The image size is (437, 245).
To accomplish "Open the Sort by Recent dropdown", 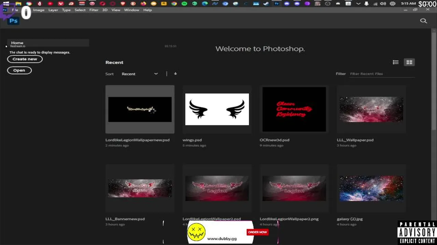I will [x=140, y=74].
